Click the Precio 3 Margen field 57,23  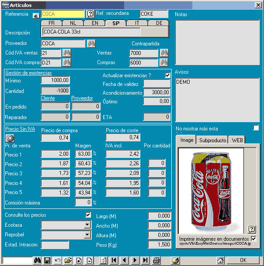click(x=83, y=173)
